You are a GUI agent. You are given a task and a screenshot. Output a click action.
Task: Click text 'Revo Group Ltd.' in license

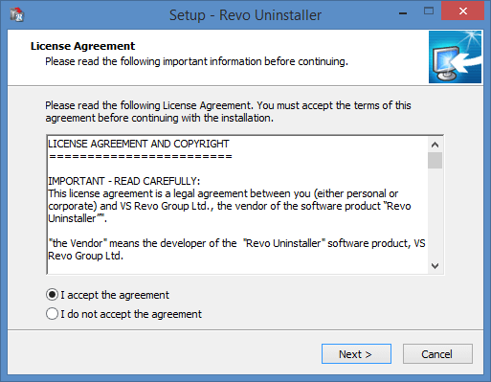click(85, 256)
